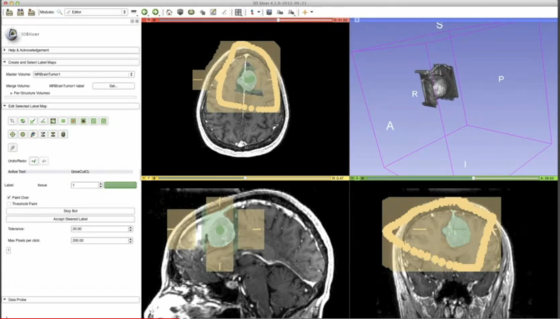Expand Per-Structure Volumes
The width and height of the screenshot is (560, 319).
click(12, 93)
